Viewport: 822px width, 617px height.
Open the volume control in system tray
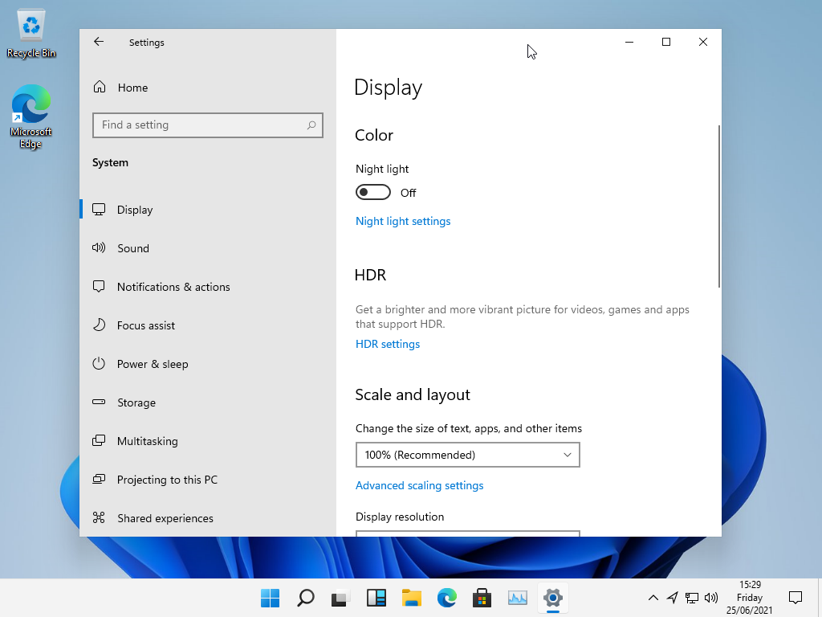tap(711, 598)
